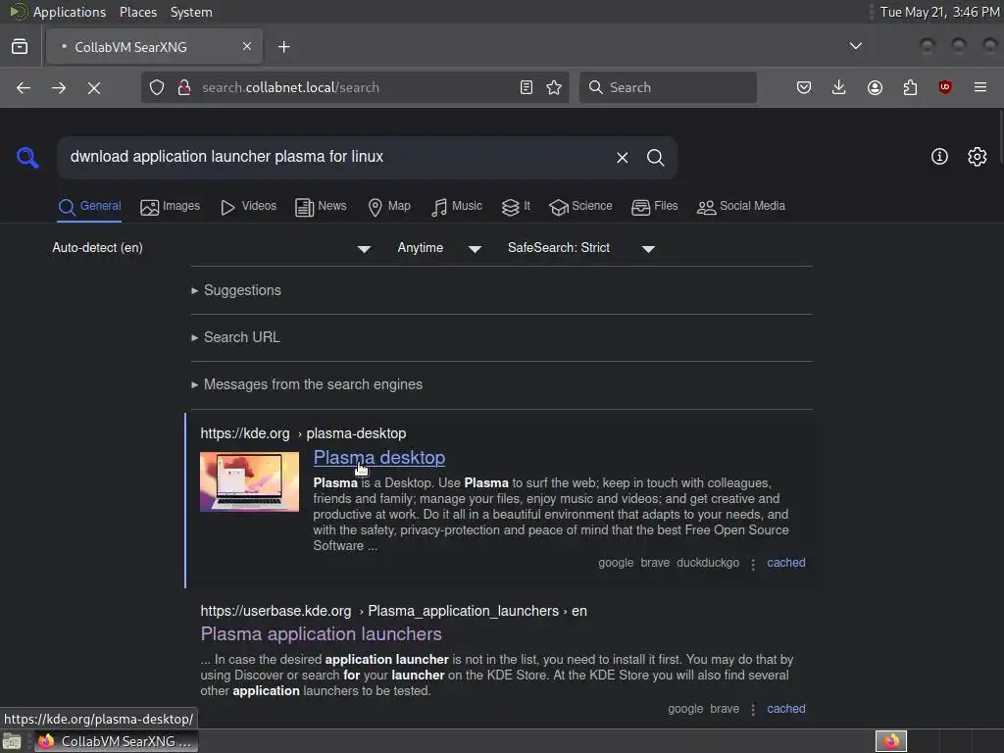Open the Pocket save icon
1004x753 pixels.
click(804, 87)
